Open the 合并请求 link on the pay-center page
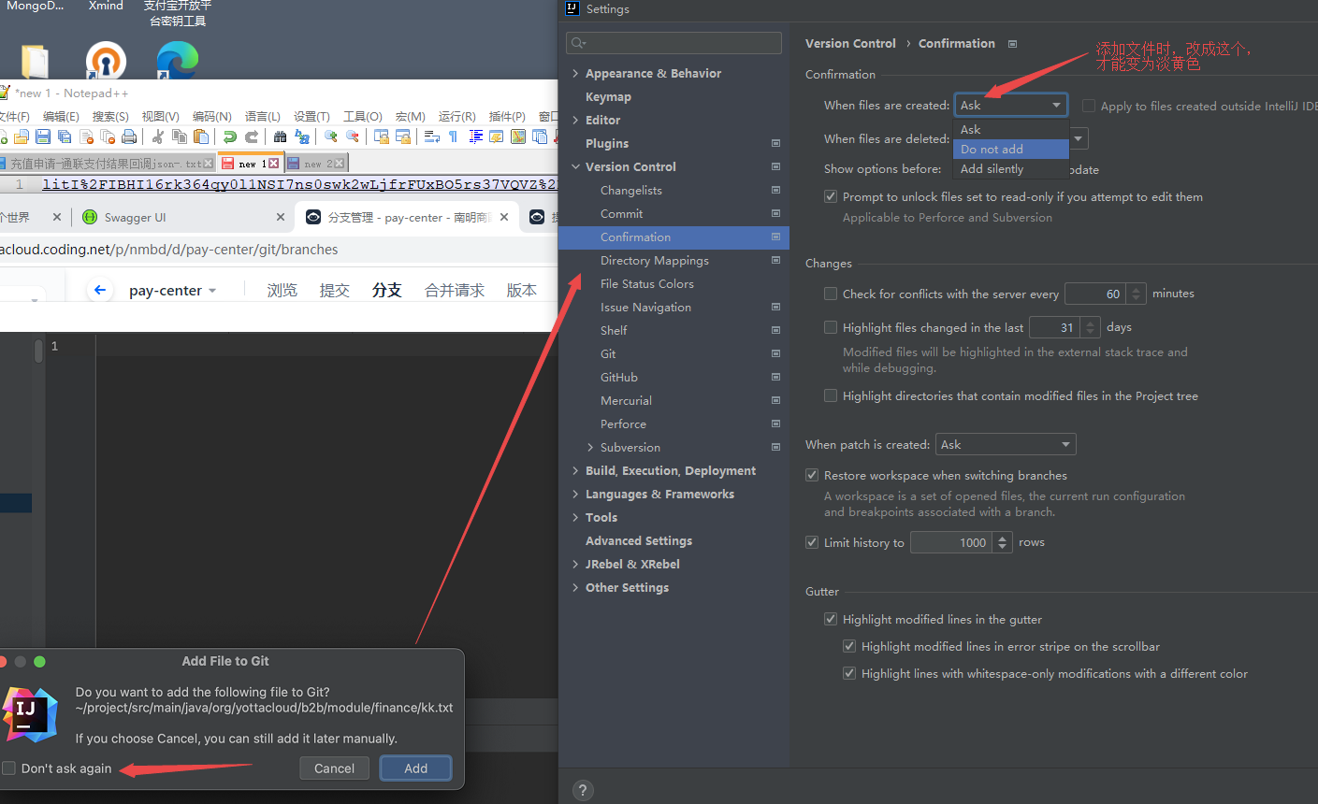The width and height of the screenshot is (1318, 804). tap(455, 290)
